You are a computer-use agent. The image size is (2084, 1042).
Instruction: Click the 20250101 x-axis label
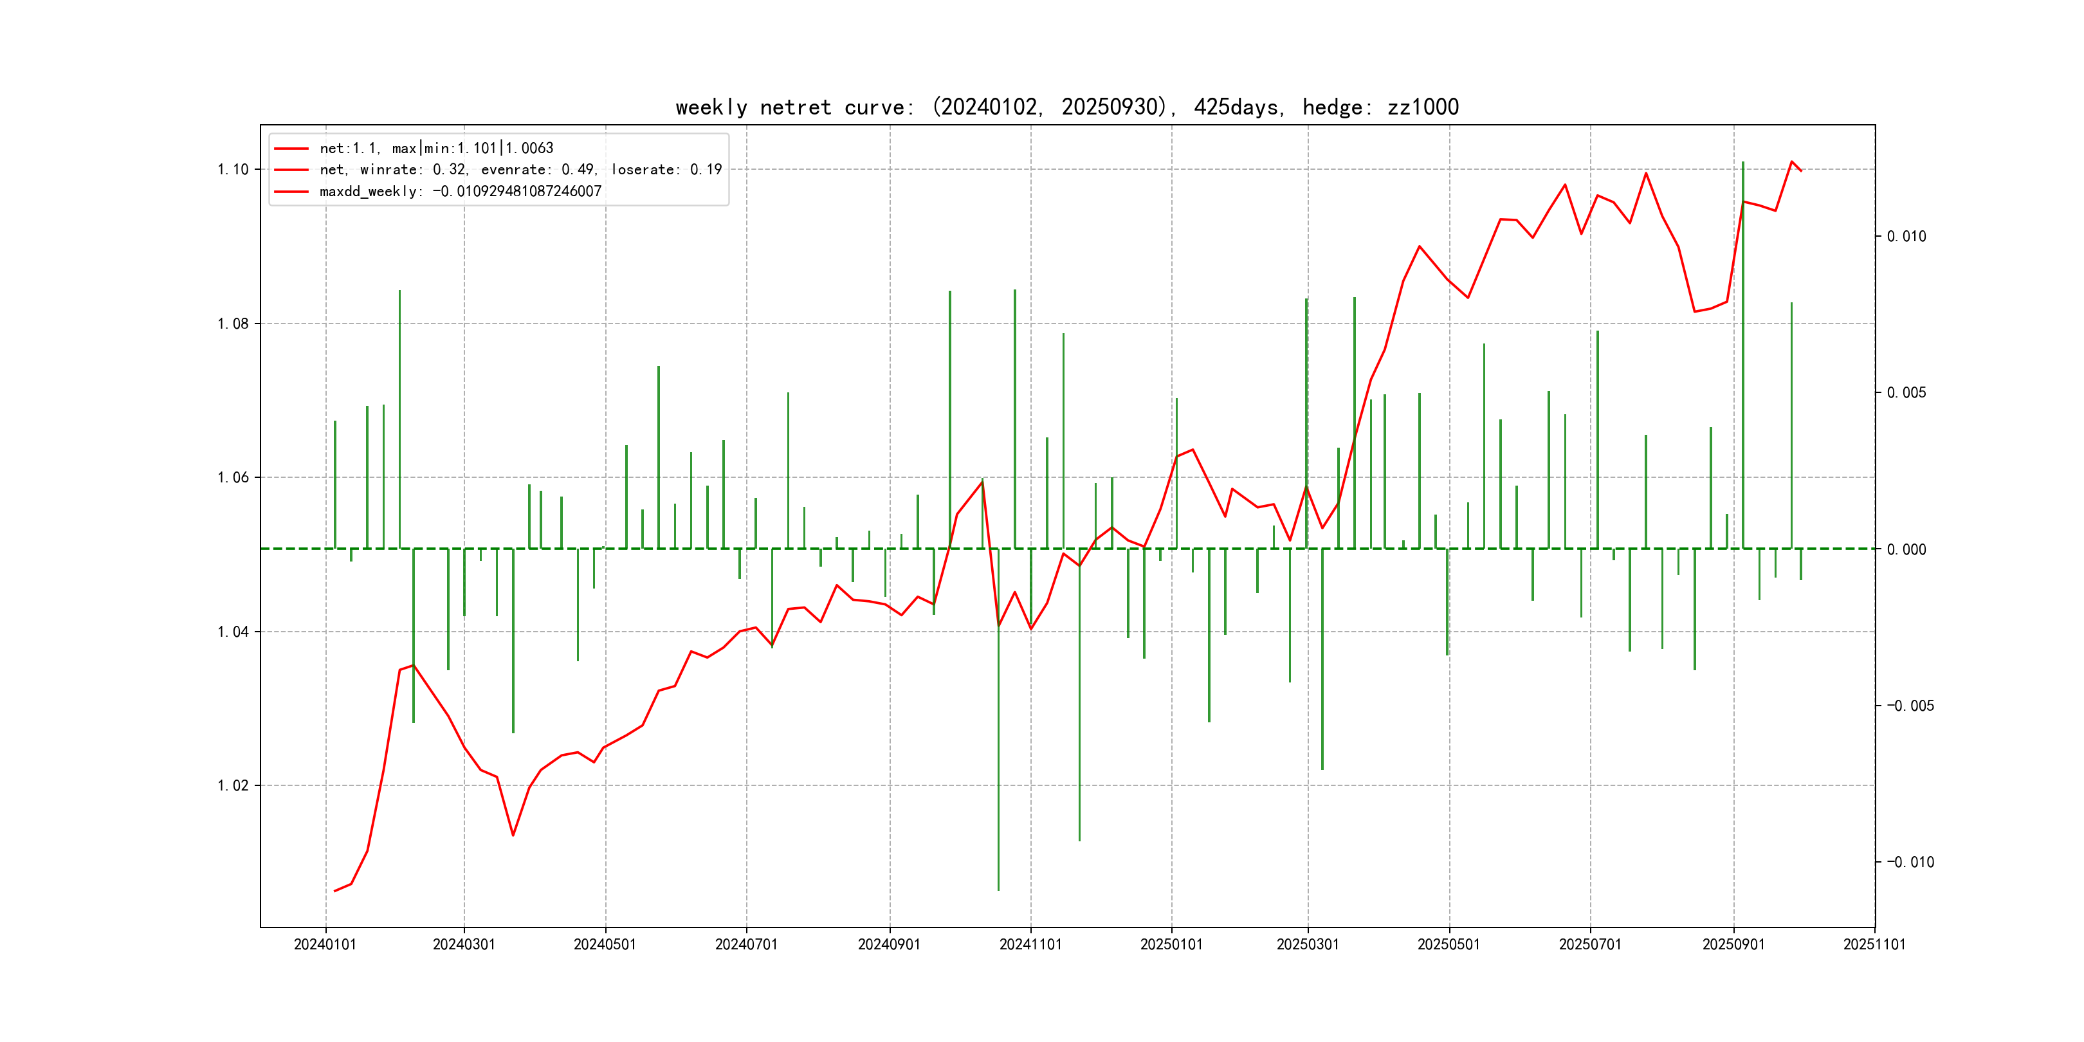[1171, 945]
